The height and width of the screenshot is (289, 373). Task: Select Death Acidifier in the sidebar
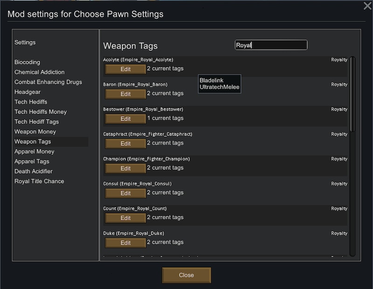click(x=34, y=171)
